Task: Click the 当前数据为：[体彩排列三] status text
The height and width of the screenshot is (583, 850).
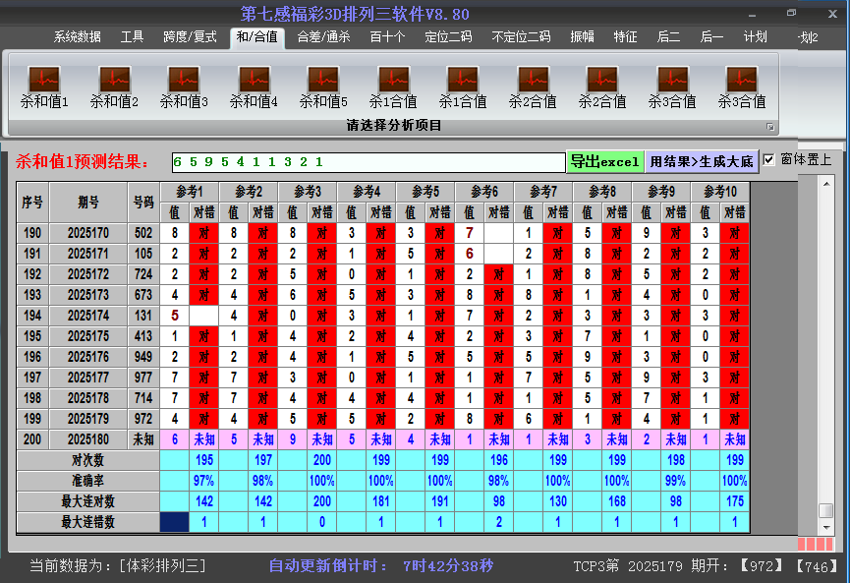Action: [x=118, y=566]
